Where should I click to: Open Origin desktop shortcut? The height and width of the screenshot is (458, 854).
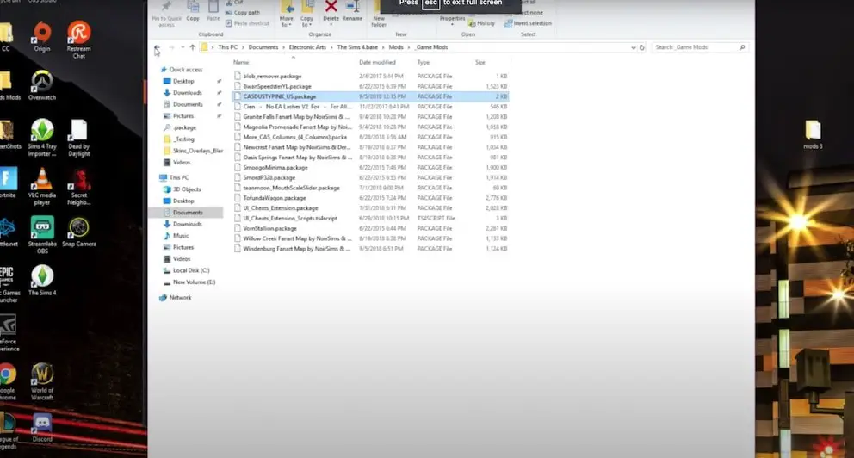(x=42, y=36)
